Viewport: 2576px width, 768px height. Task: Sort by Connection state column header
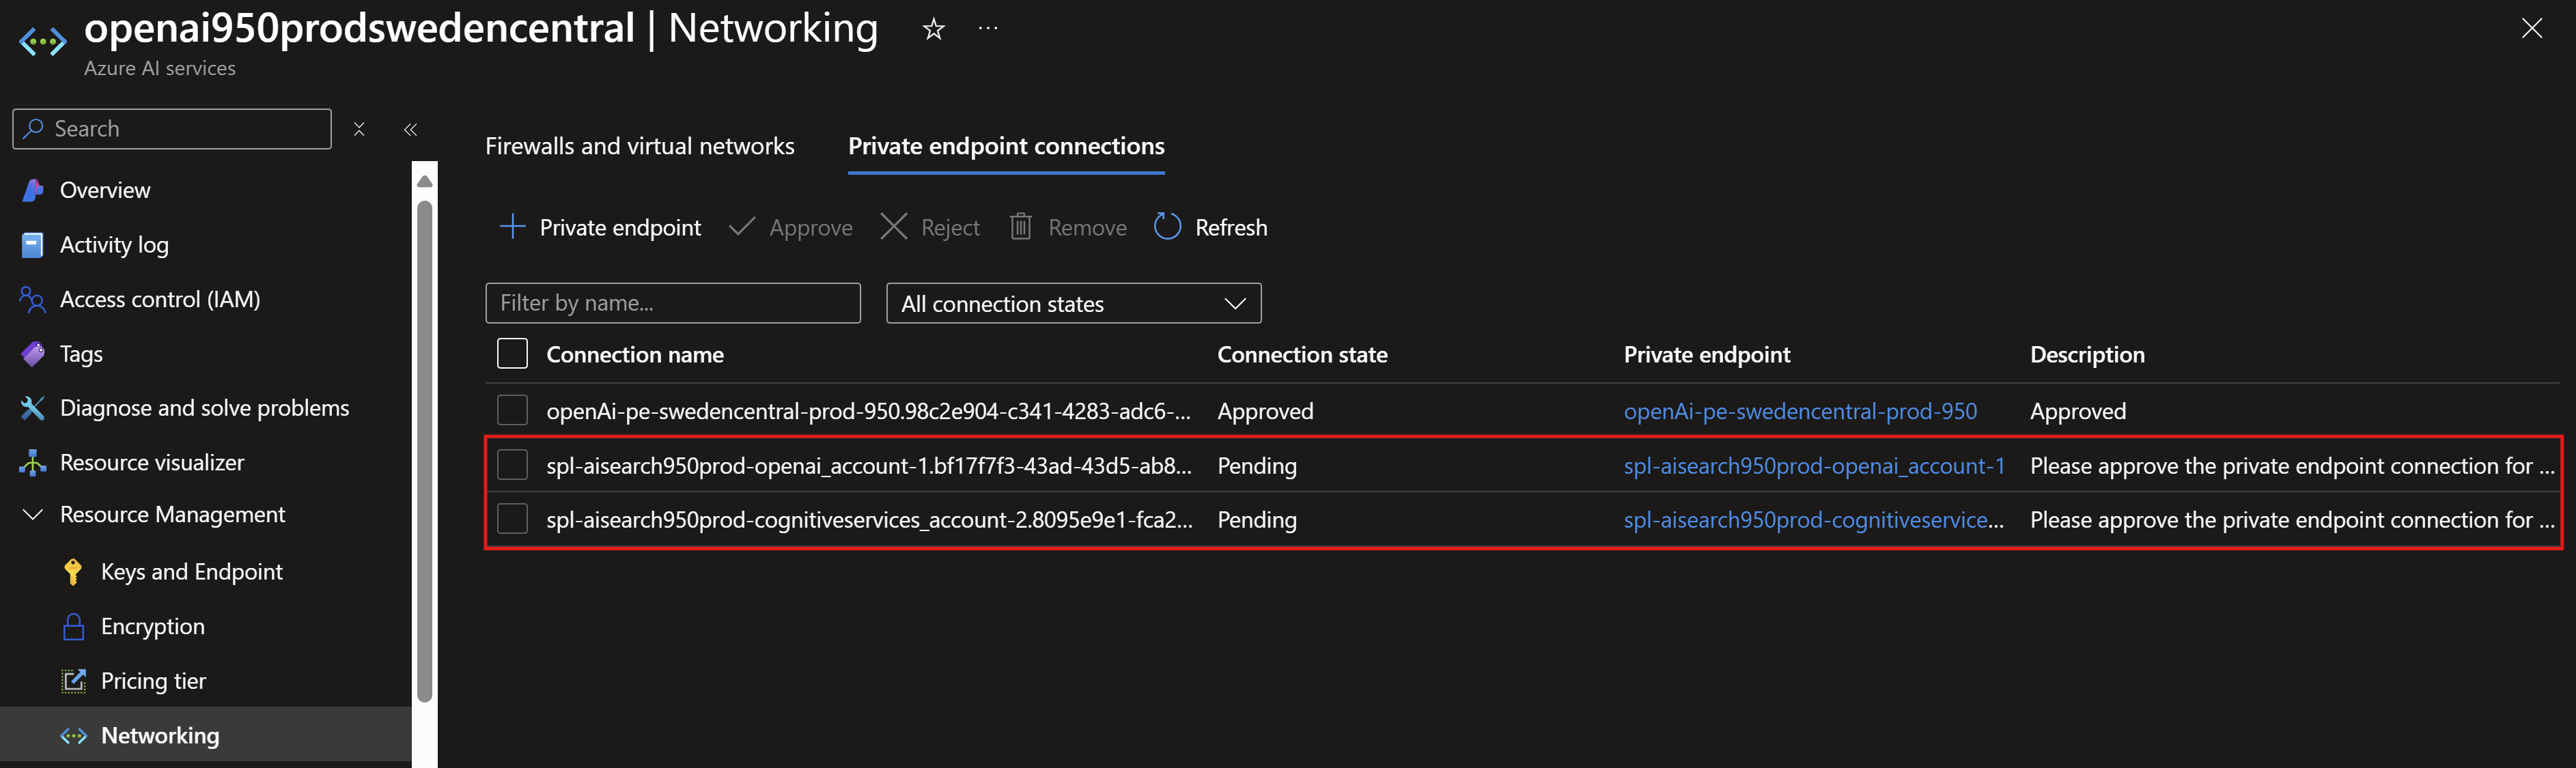click(x=1302, y=355)
